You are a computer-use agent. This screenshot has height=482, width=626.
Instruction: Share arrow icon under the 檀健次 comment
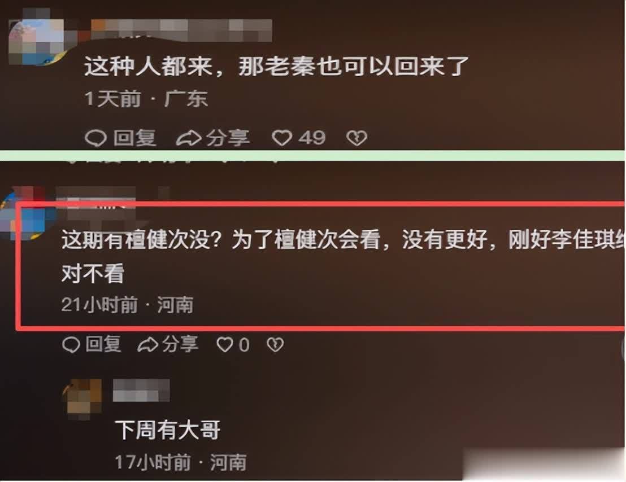pos(147,345)
